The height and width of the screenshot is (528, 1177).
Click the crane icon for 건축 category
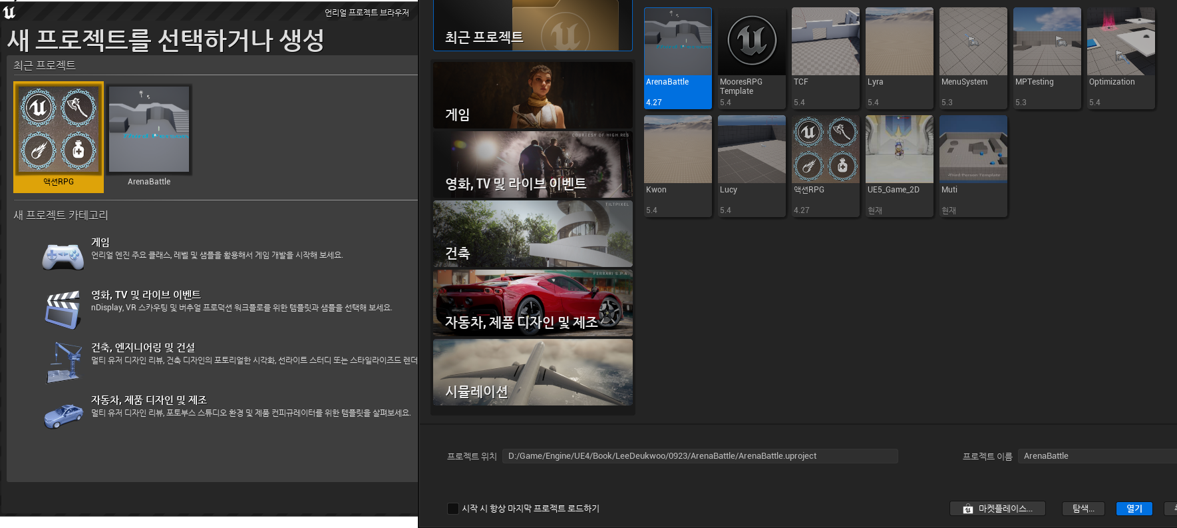[64, 362]
